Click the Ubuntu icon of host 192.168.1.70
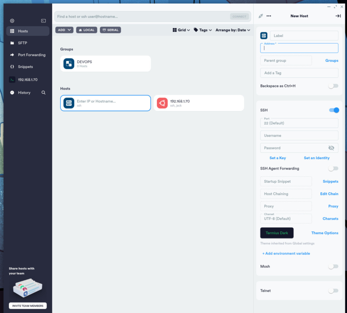This screenshot has height=313, width=347. click(162, 103)
